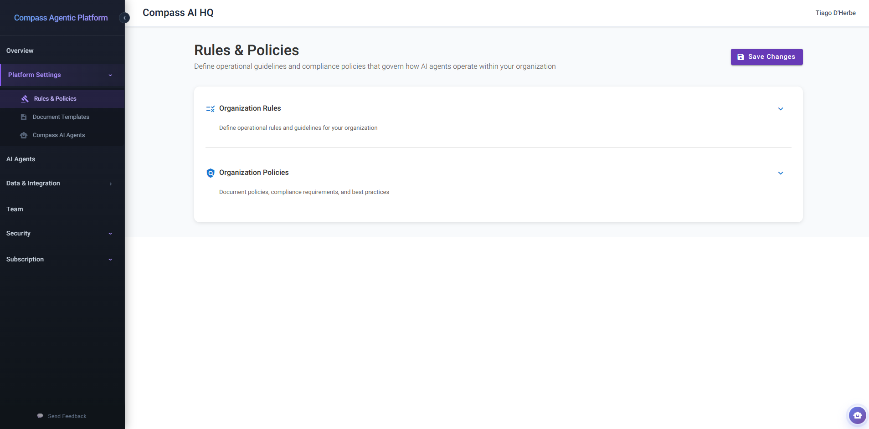Collapse the sidebar using the arrow button

pos(124,18)
